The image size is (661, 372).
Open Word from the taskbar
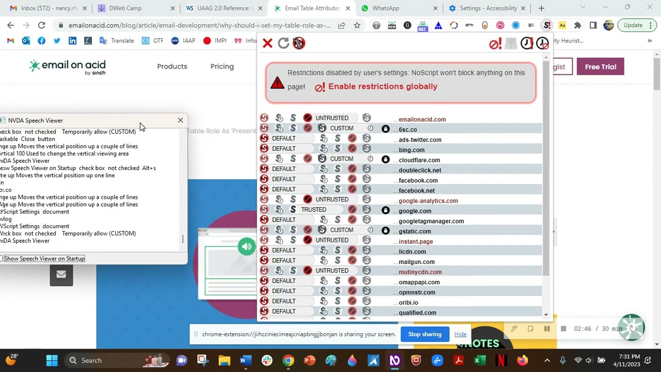pos(245,361)
